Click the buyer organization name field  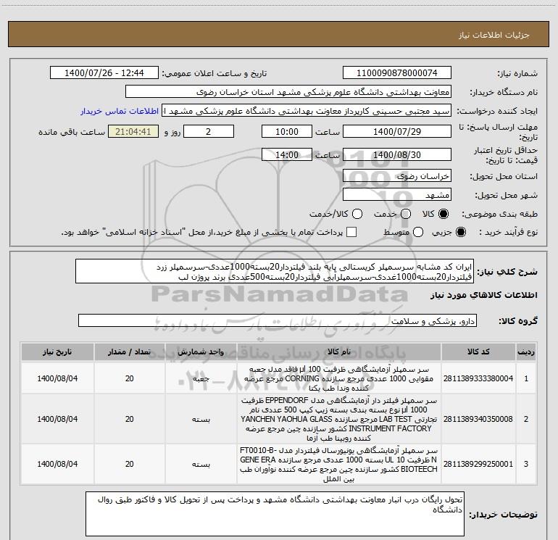[288, 91]
